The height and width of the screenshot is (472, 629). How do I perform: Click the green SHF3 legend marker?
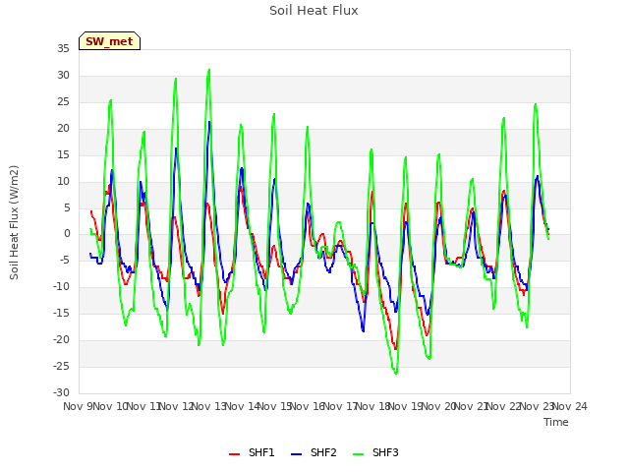pyautogui.click(x=358, y=454)
